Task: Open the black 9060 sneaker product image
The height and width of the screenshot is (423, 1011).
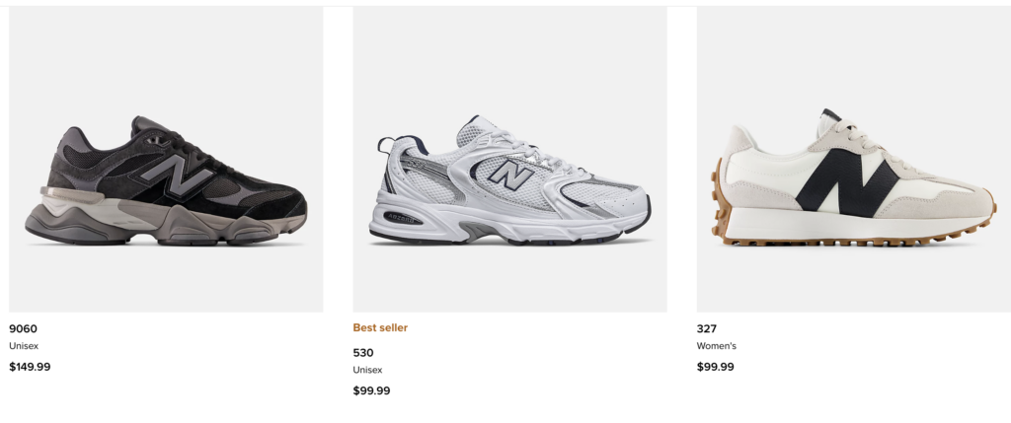Action: [x=166, y=158]
